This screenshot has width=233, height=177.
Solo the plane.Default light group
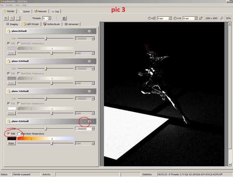tap(85, 31)
